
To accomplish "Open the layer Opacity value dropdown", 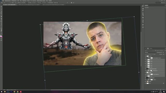I will [x=164, y=52].
